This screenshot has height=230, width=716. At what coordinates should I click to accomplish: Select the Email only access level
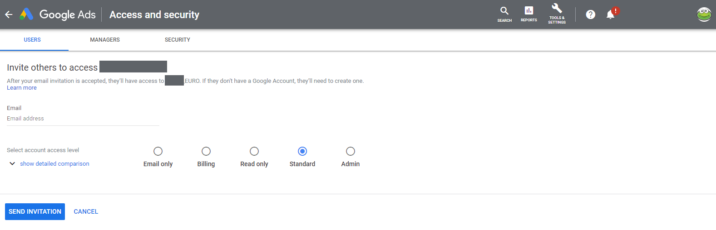(158, 151)
